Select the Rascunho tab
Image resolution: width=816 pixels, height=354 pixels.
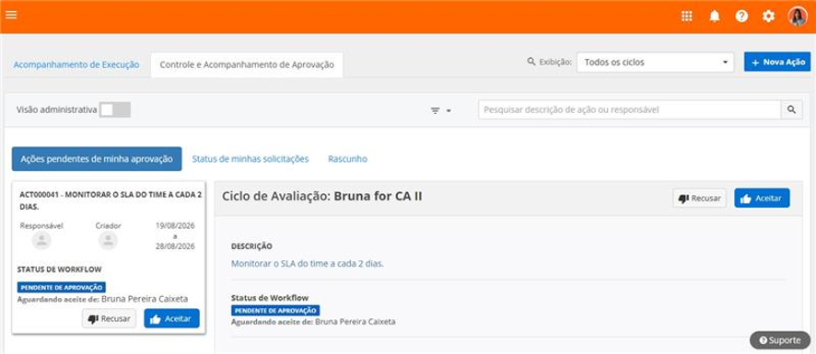(347, 159)
